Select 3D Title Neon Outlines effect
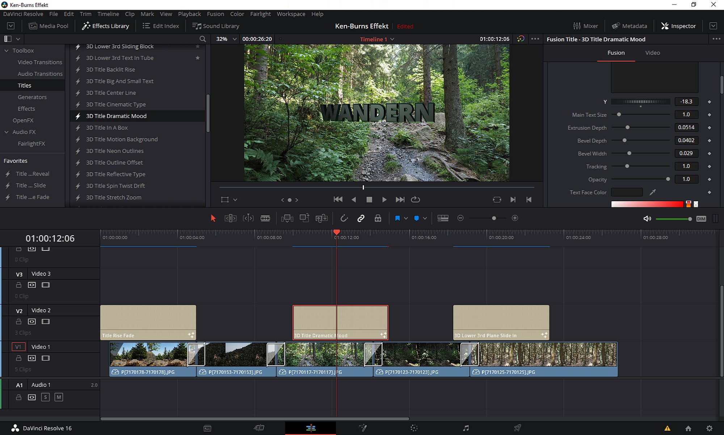 tap(115, 151)
